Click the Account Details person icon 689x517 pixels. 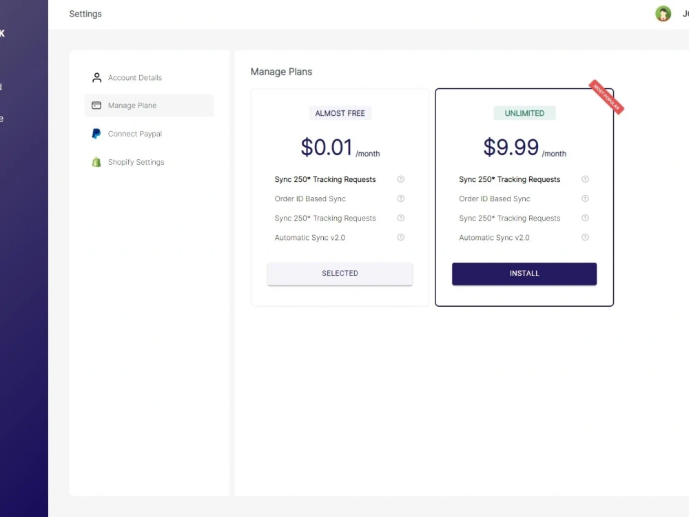tap(96, 78)
